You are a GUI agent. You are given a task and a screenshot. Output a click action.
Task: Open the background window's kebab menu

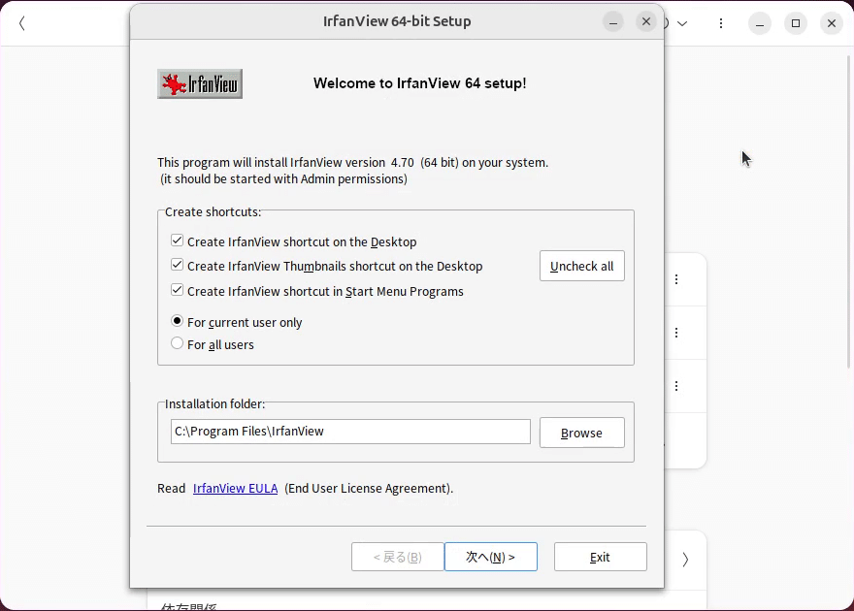point(720,23)
